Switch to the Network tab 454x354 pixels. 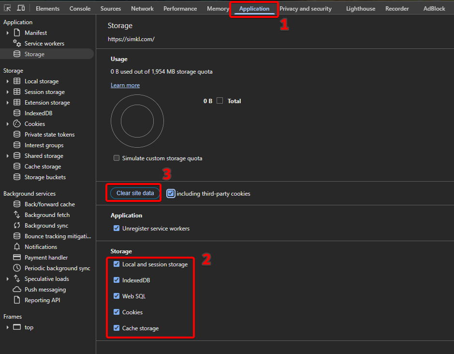142,9
